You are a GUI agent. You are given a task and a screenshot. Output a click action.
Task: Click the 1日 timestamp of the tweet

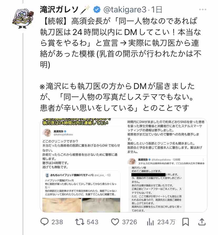[157, 9]
